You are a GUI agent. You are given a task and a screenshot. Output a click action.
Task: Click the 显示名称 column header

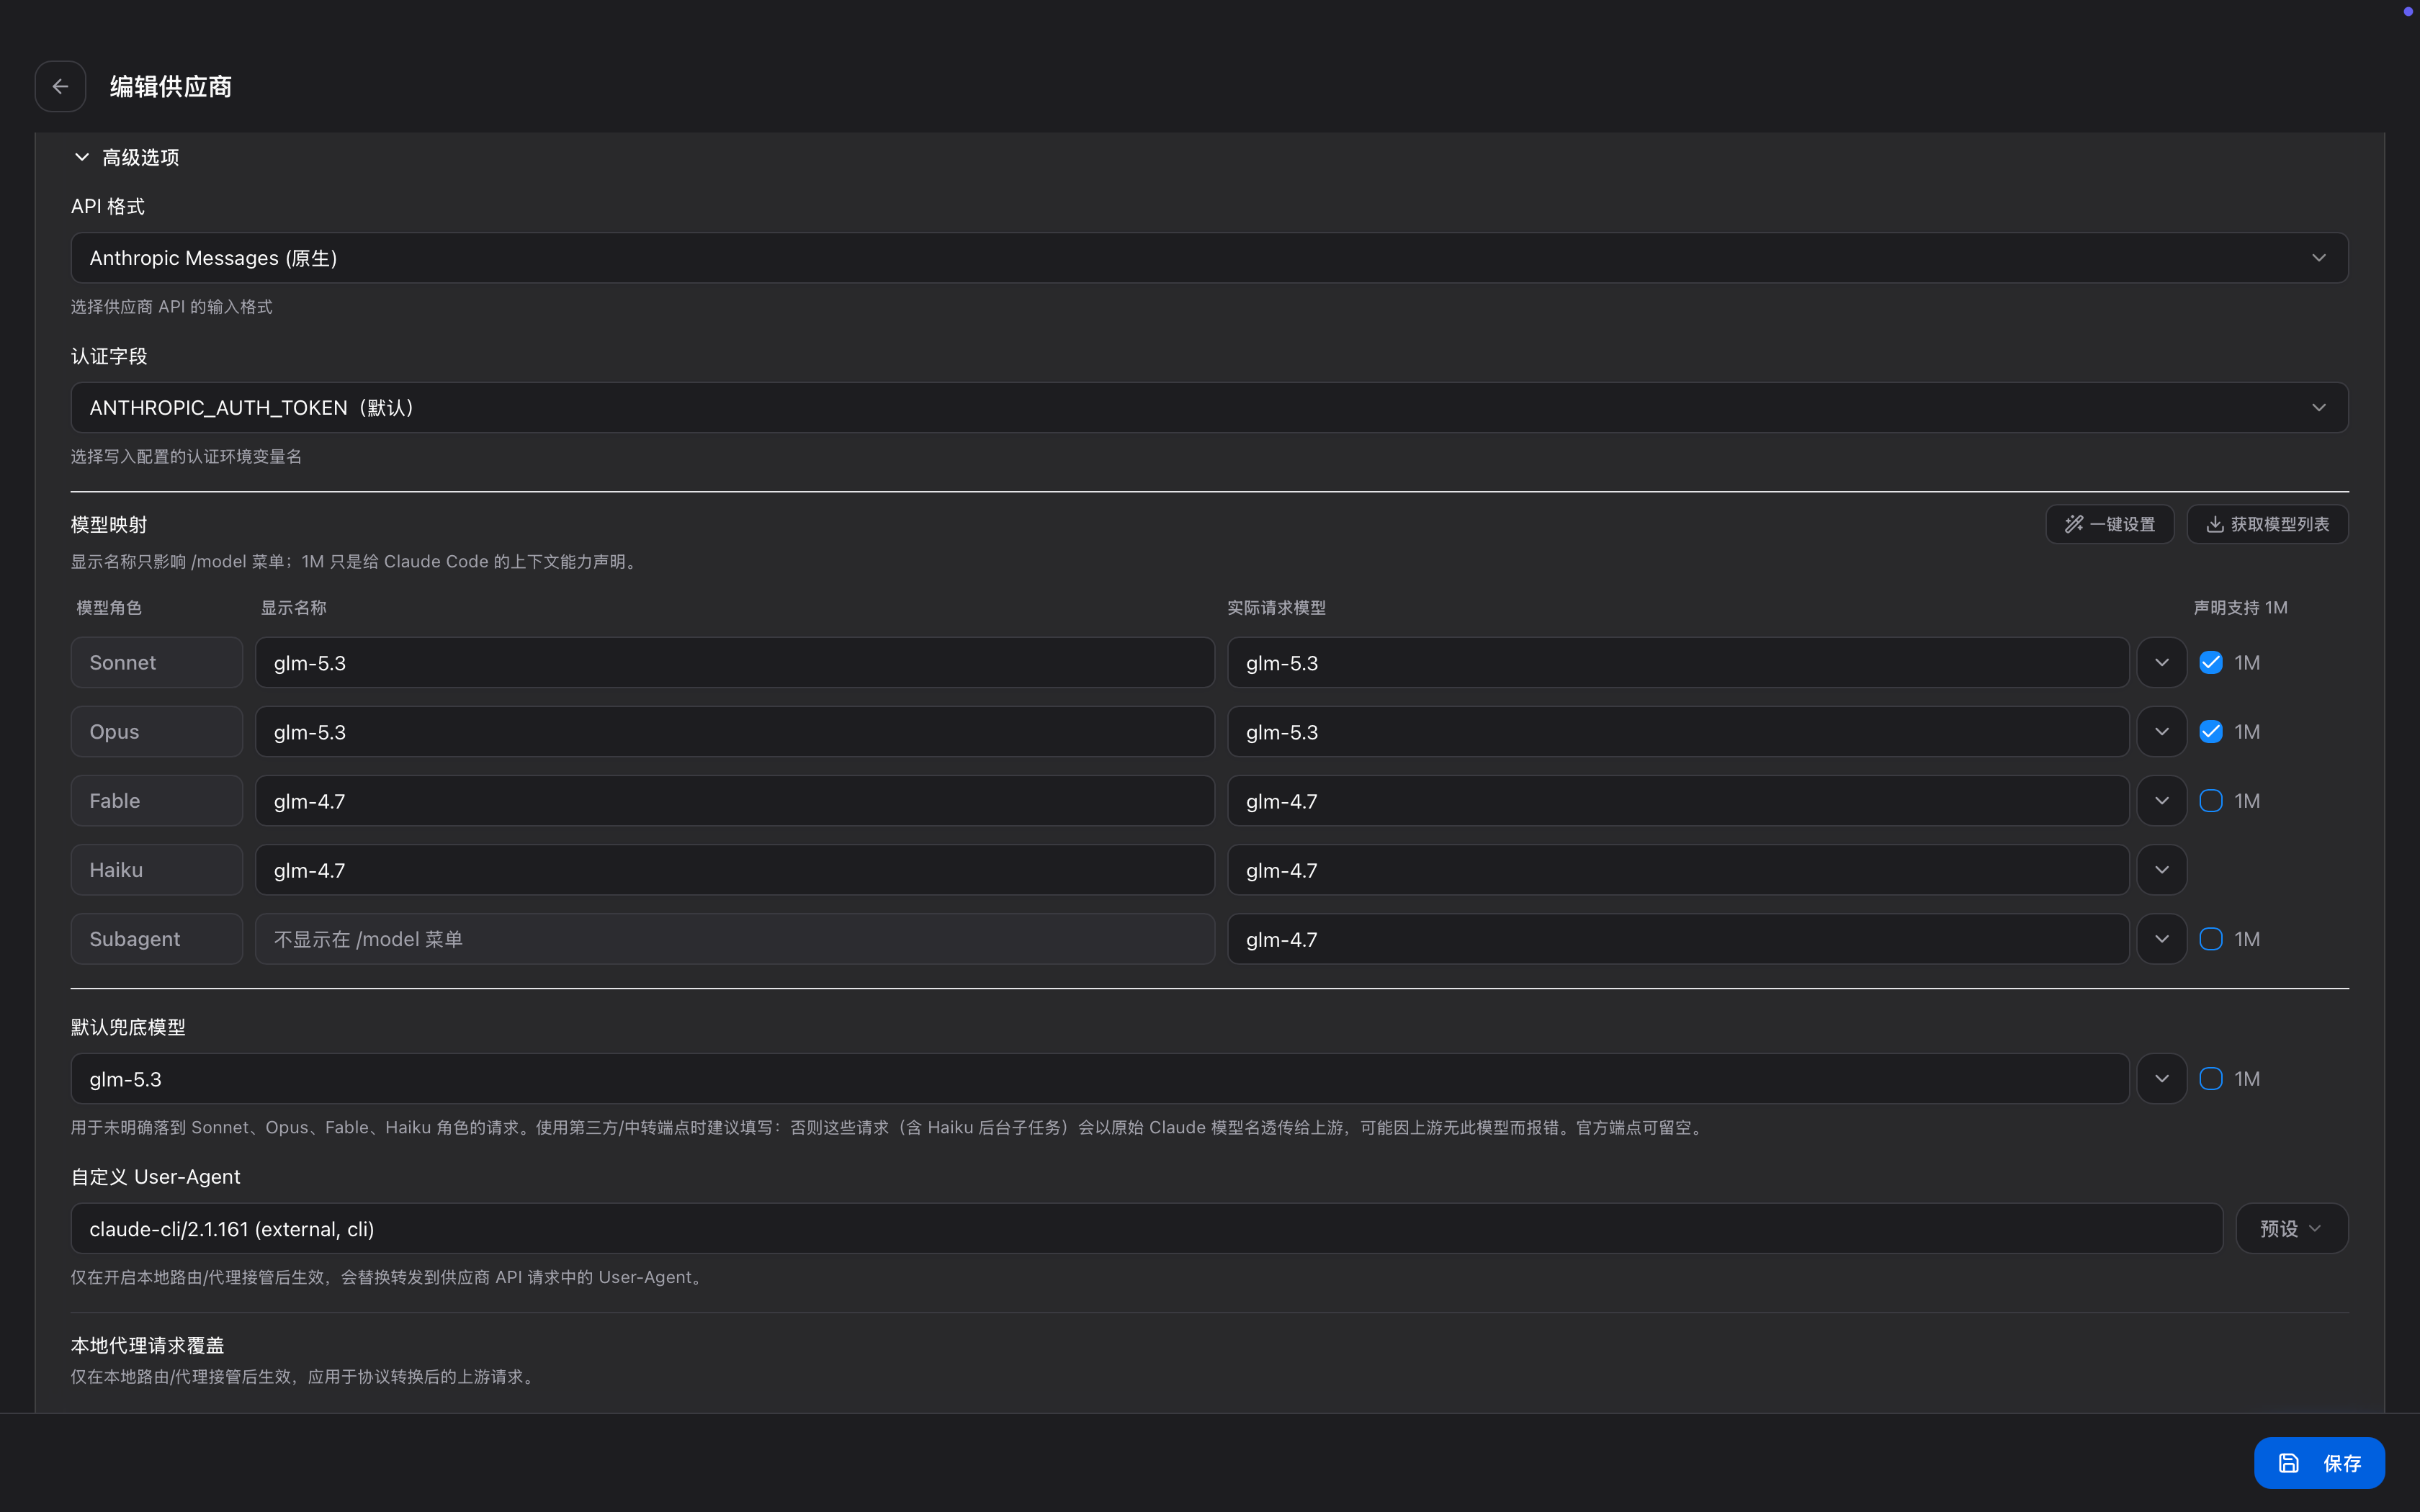coord(293,608)
